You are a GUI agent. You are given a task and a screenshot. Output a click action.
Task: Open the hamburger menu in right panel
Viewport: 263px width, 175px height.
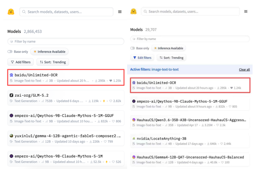(x=246, y=11)
